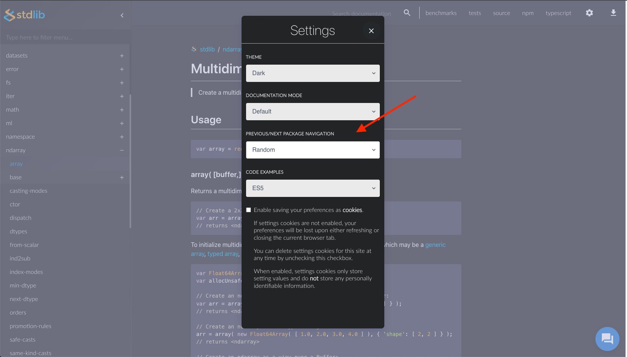Close the Settings dialog with X button
The image size is (627, 357).
click(371, 31)
